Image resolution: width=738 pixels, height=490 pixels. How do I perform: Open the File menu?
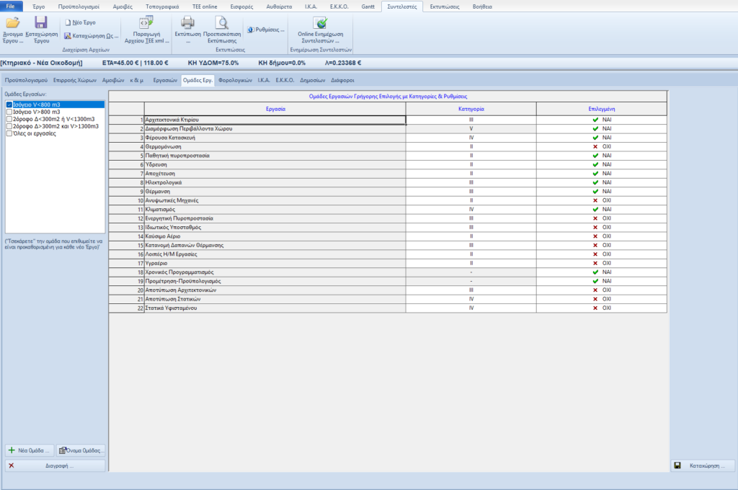(12, 5)
